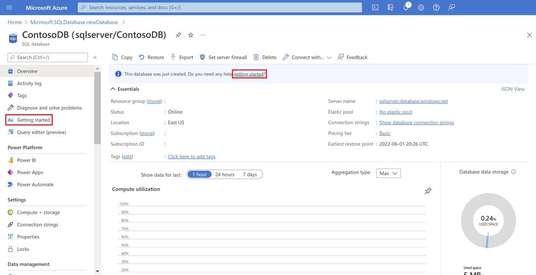
Task: Show database connection strings link
Action: (417, 123)
